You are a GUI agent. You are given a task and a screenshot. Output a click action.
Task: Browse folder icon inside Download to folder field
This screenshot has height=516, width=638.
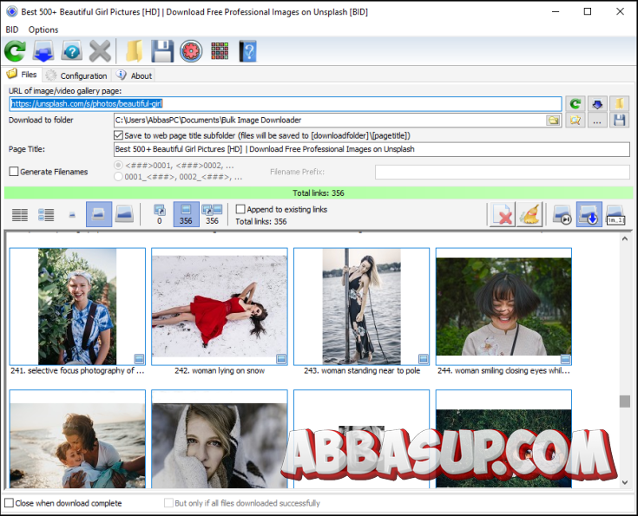[x=554, y=121]
